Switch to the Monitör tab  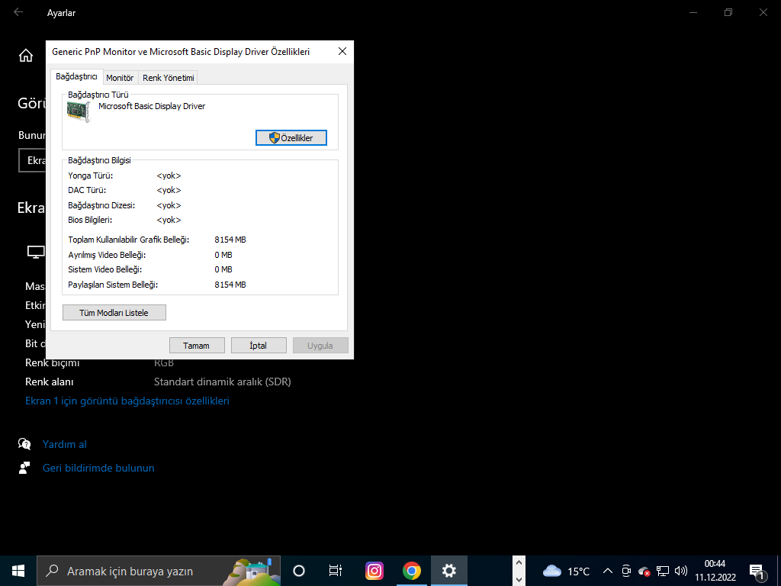(x=120, y=78)
